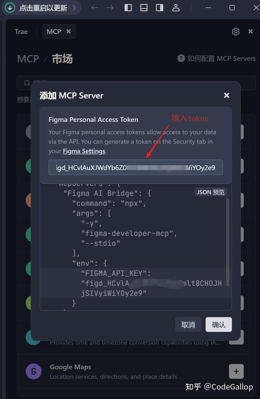Open settings via the gear icon
Viewport: 260px width, 399px height.
click(x=236, y=32)
